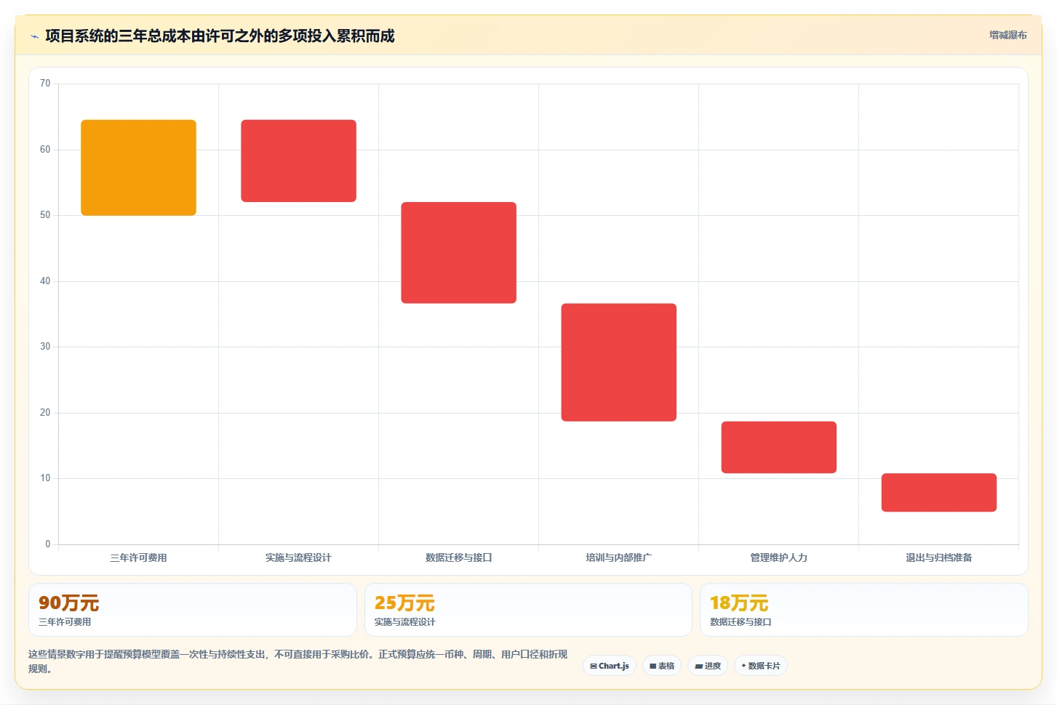Click the footnote beginning 这些情景数字用于提醒
The width and height of the screenshot is (1057, 705).
298,661
